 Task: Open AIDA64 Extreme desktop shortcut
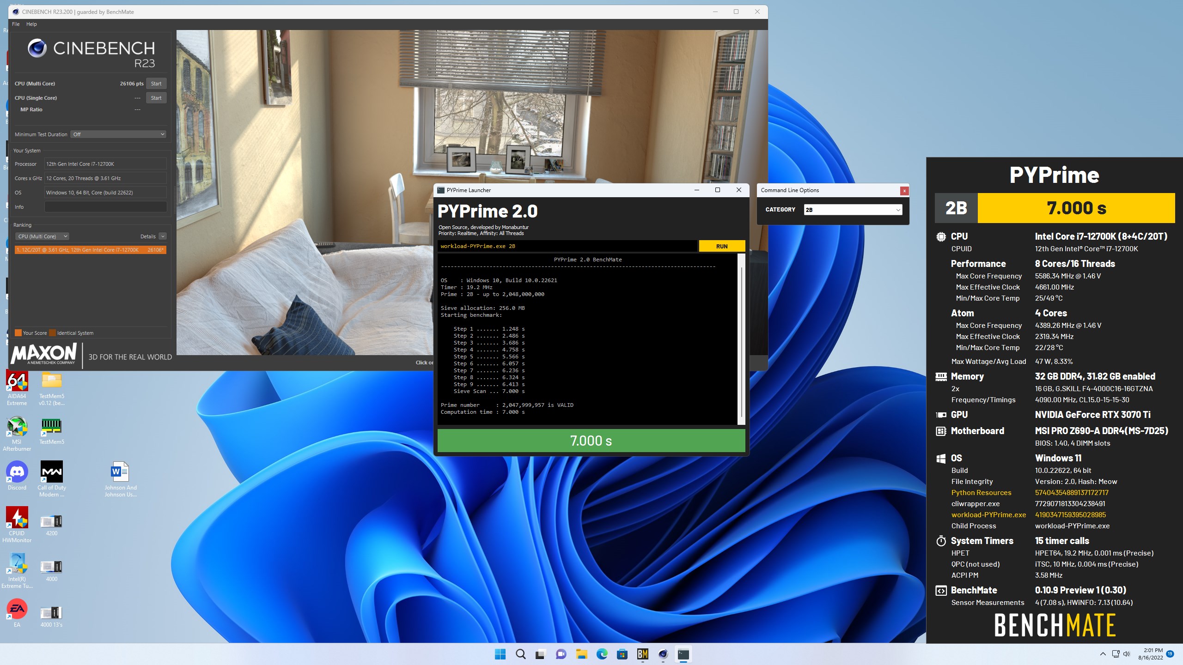[x=17, y=388]
